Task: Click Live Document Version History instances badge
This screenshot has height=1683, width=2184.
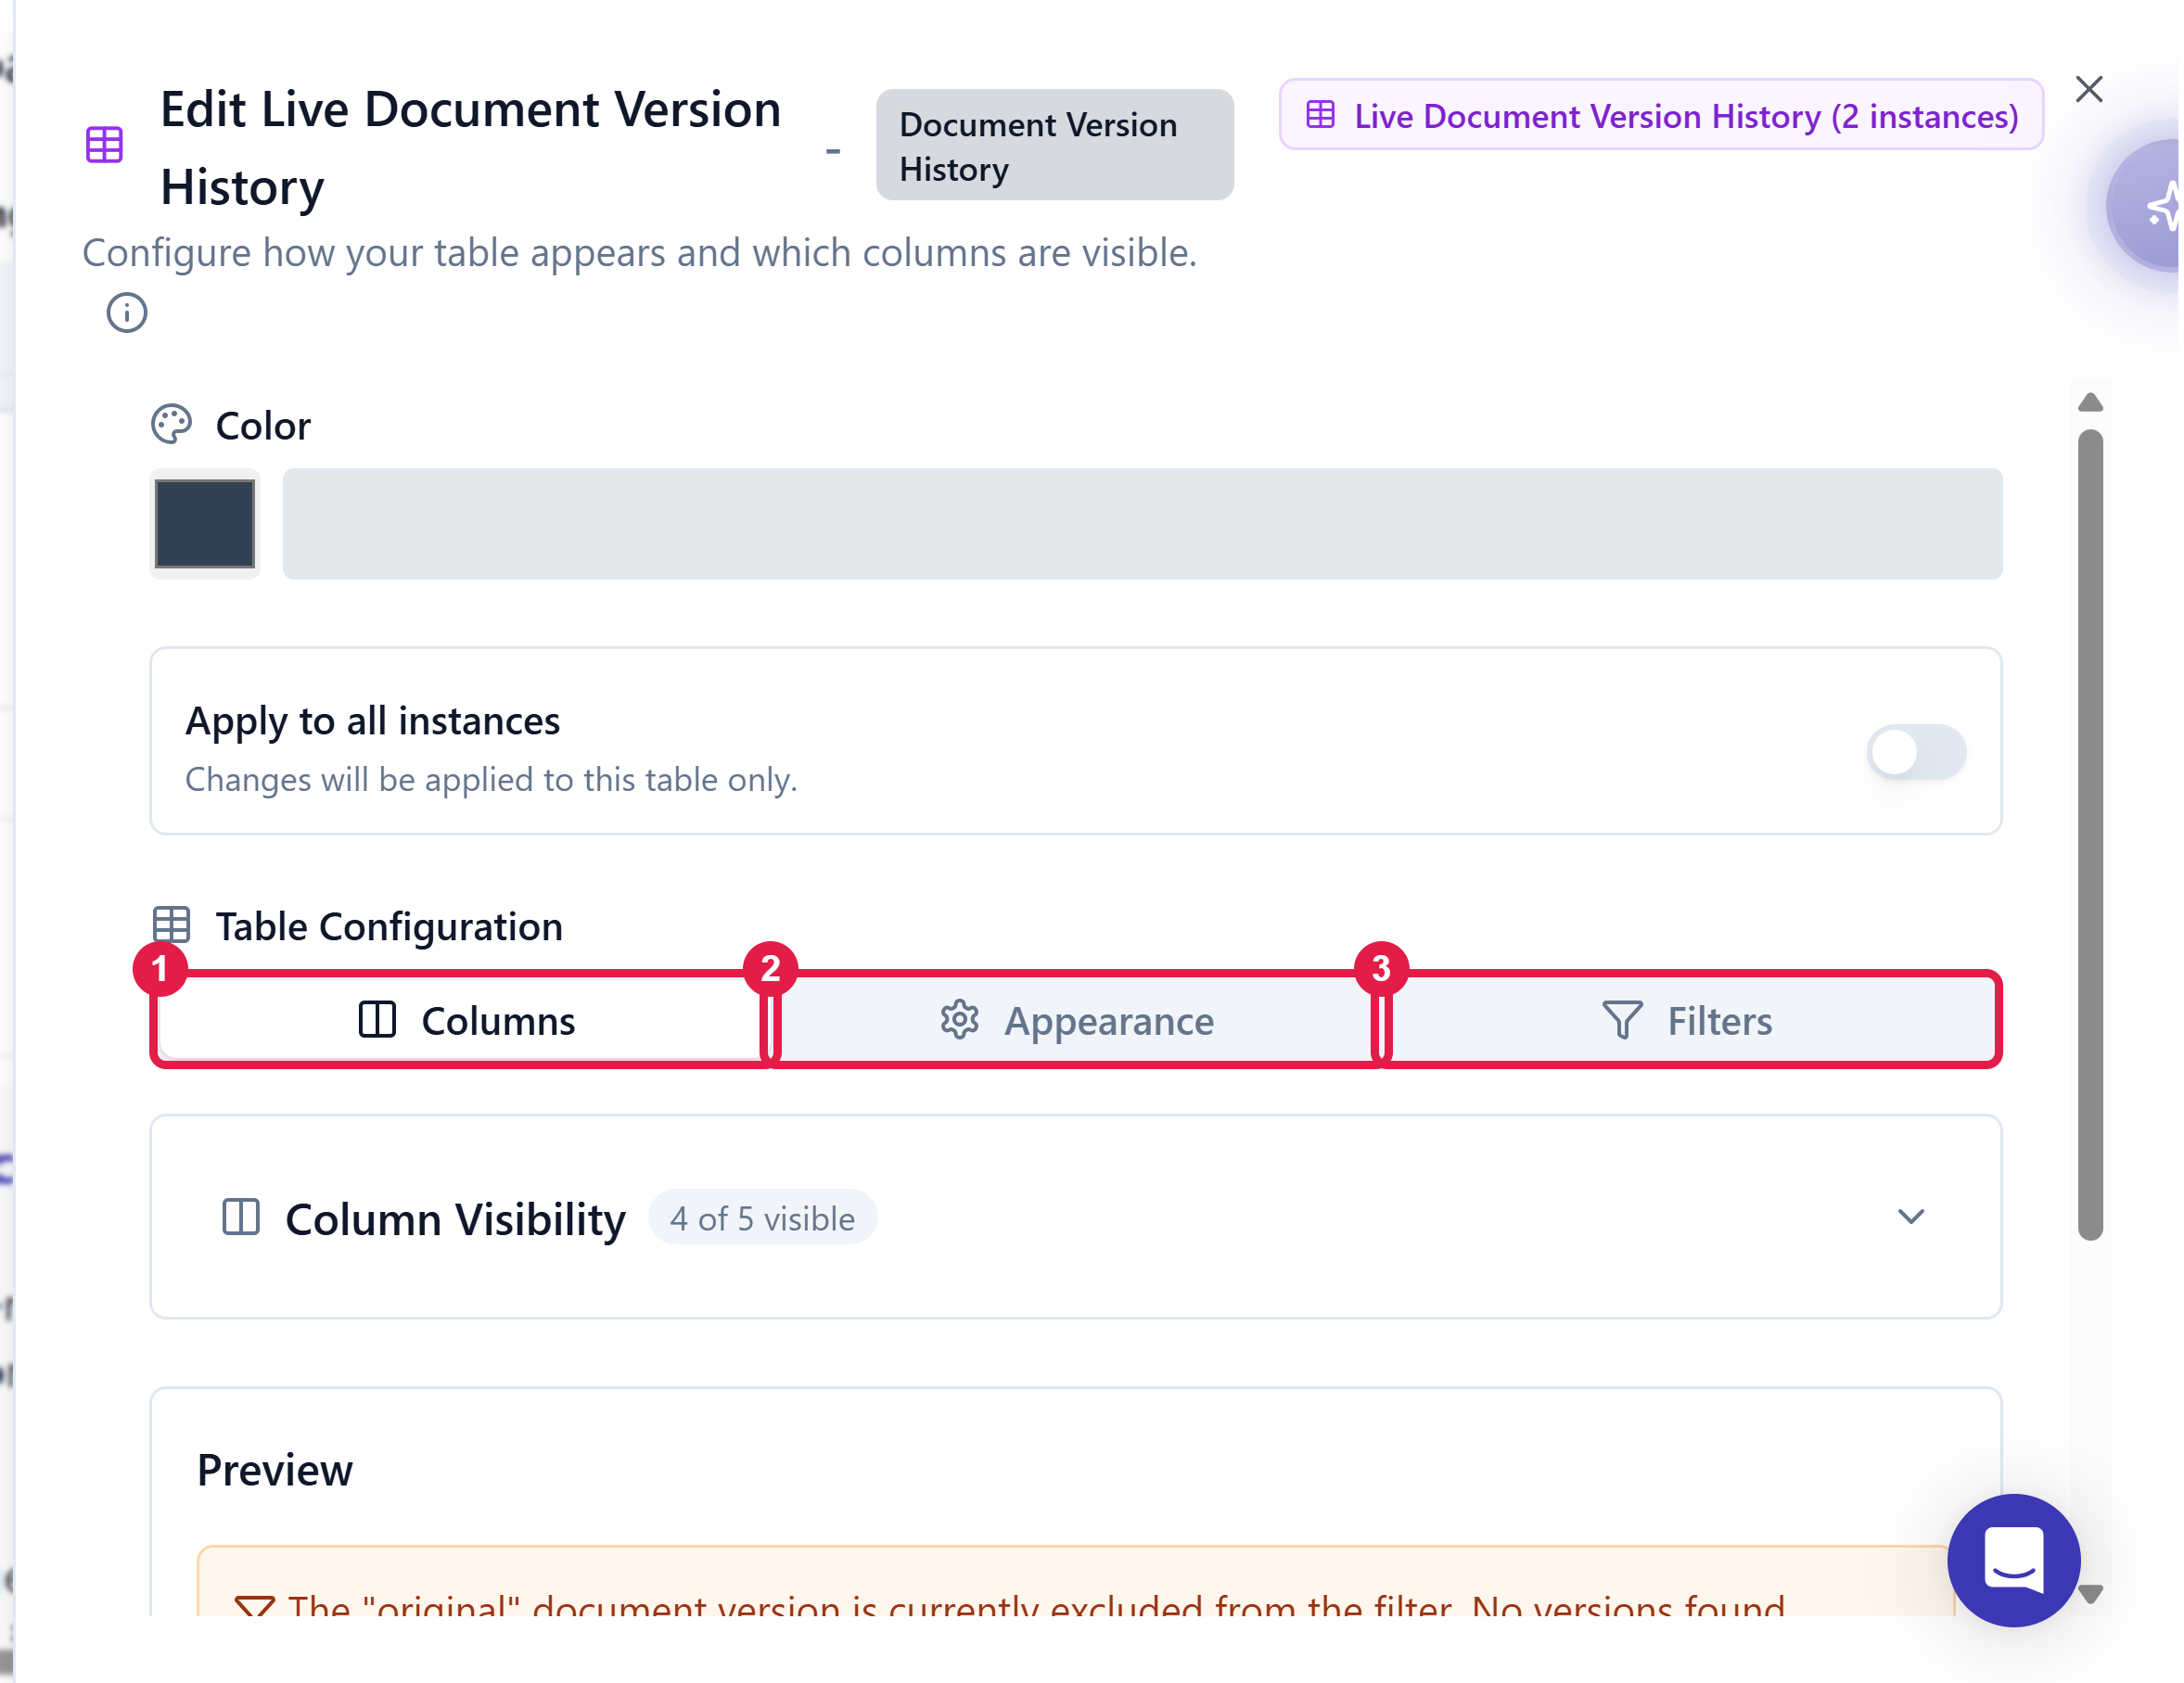Action: [x=1661, y=115]
